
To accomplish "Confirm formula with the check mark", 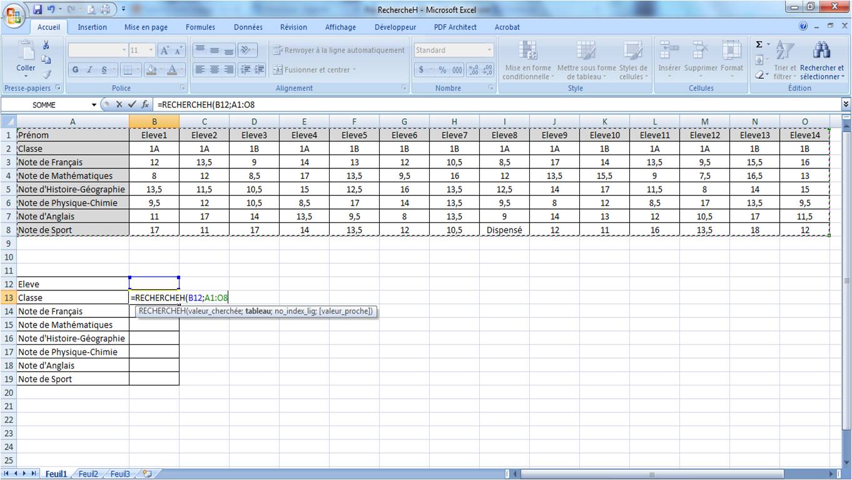I will pos(131,105).
